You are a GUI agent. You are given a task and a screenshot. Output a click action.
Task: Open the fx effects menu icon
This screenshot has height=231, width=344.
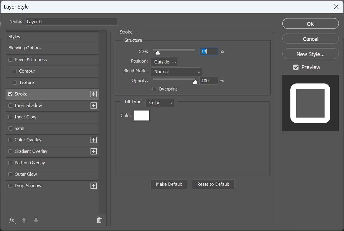click(x=12, y=220)
